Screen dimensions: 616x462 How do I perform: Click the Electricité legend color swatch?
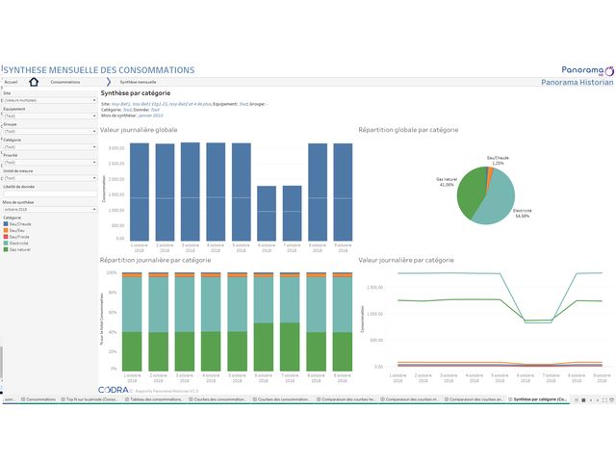point(6,243)
